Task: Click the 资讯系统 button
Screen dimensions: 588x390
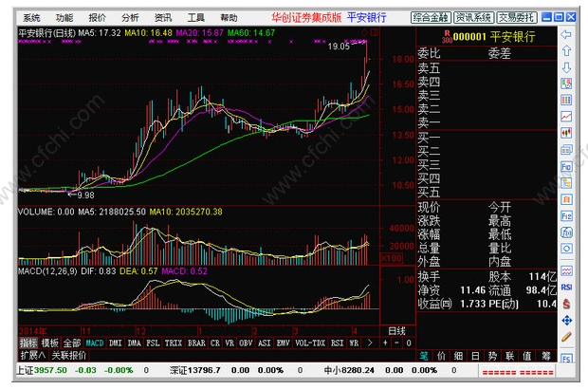Action: (473, 18)
